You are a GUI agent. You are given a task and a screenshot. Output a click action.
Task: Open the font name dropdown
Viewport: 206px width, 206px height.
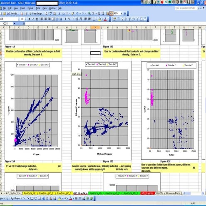pos(19,19)
